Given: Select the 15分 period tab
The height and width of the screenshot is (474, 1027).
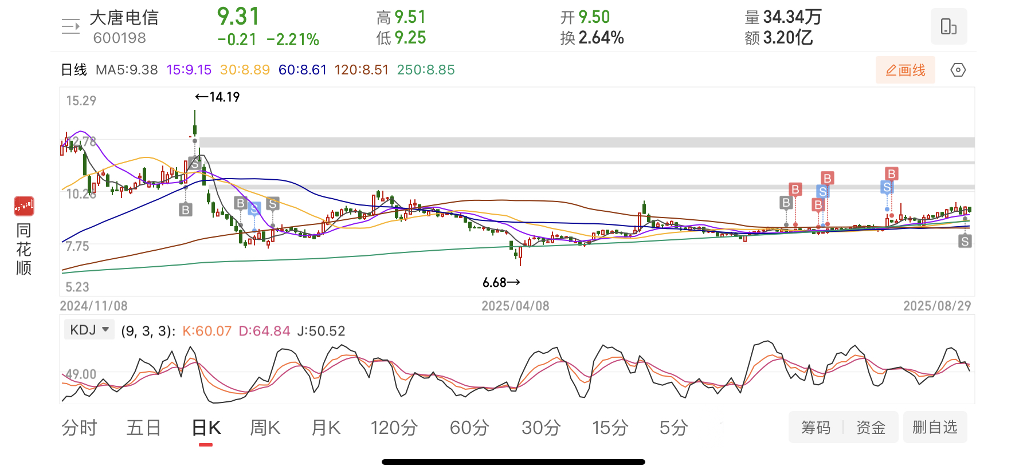Looking at the screenshot, I should (x=610, y=428).
